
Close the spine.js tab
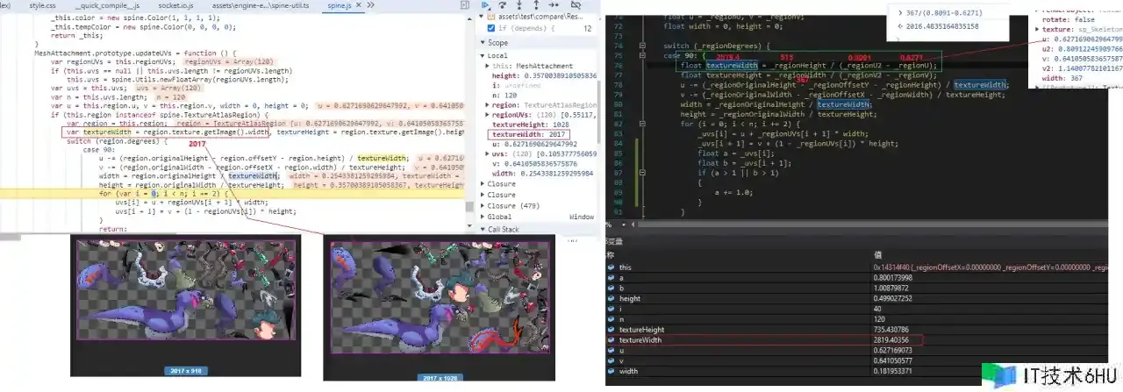(x=357, y=5)
